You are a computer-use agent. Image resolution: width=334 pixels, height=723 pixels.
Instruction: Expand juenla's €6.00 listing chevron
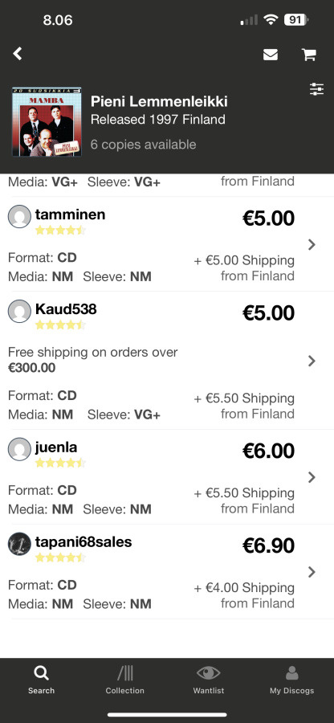point(312,476)
